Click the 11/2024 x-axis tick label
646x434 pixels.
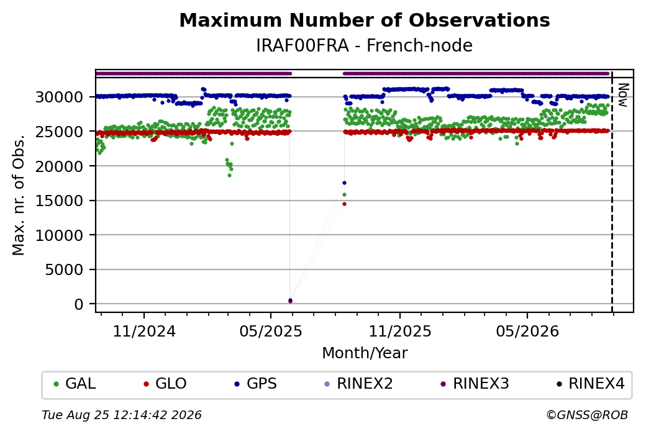click(x=144, y=331)
